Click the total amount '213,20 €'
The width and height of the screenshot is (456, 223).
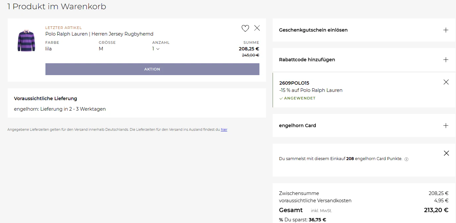coord(436,210)
